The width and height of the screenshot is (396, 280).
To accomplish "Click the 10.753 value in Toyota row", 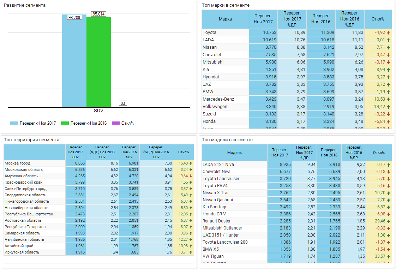I will click(x=270, y=32).
